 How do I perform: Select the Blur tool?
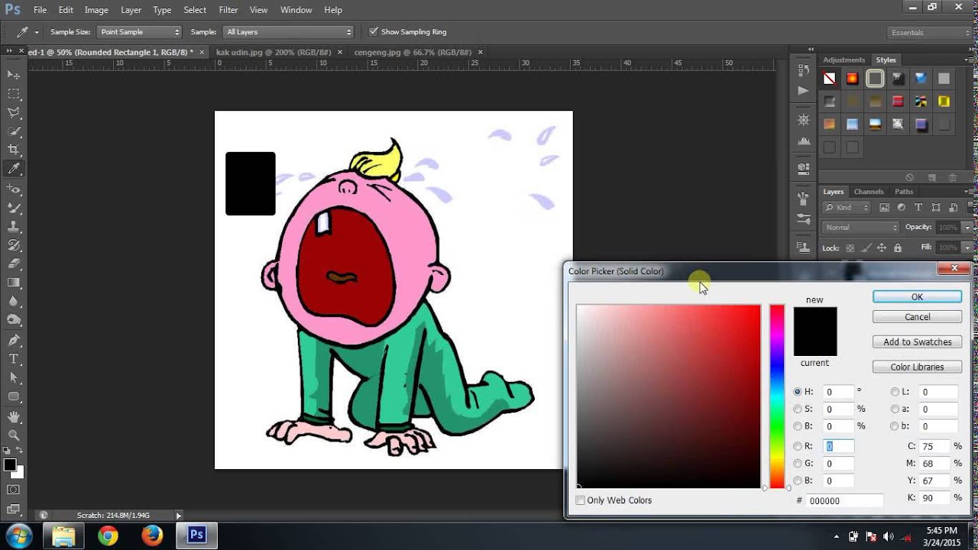(x=14, y=302)
